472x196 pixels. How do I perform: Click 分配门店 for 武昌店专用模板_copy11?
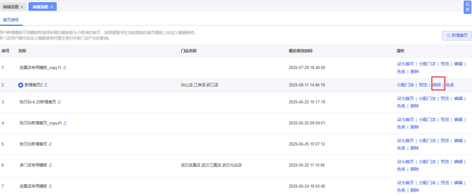(427, 64)
